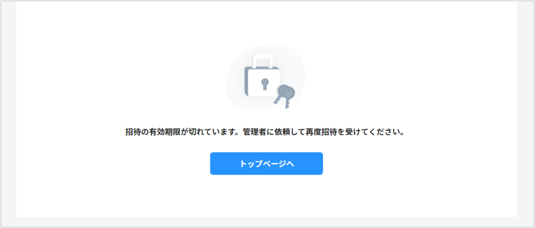Click the gray keys icon beside the padlock

284,96
